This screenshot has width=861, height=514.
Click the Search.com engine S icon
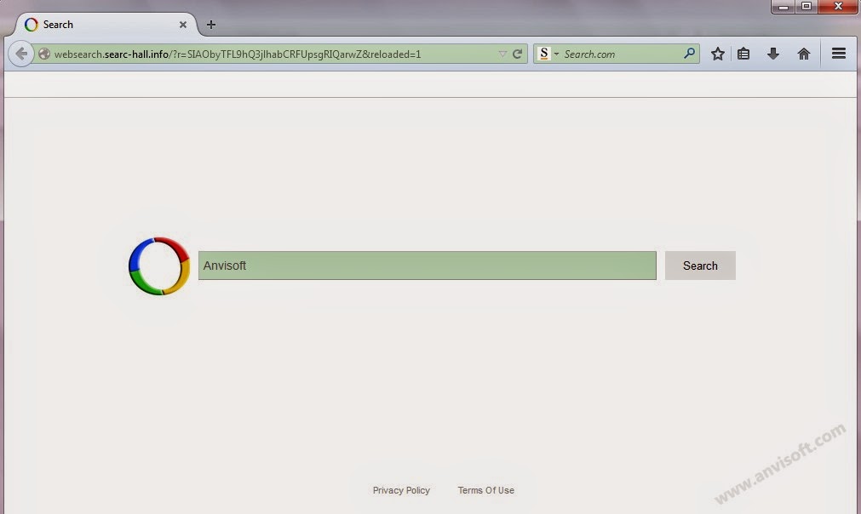543,54
